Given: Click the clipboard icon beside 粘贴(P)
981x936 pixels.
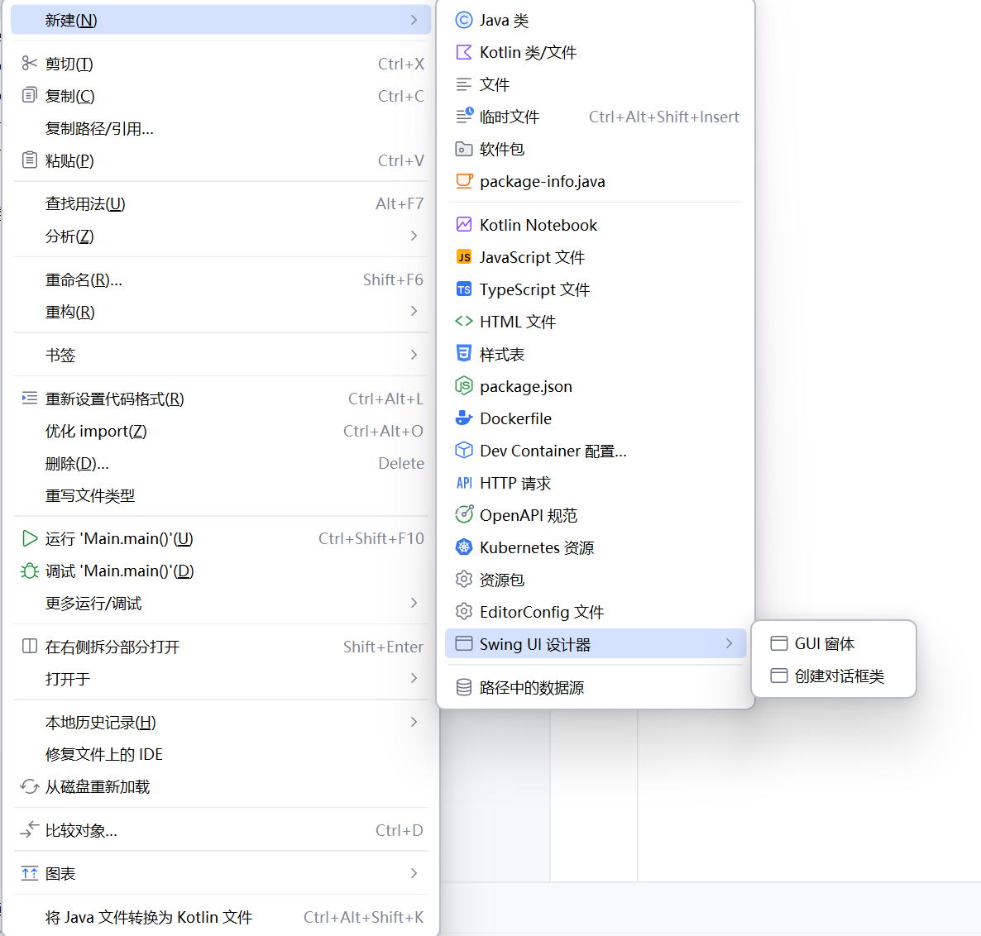Looking at the screenshot, I should [30, 160].
